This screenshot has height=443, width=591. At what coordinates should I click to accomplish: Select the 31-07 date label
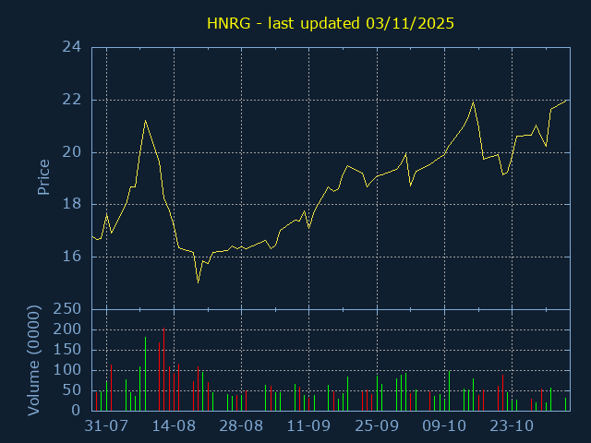(x=105, y=426)
